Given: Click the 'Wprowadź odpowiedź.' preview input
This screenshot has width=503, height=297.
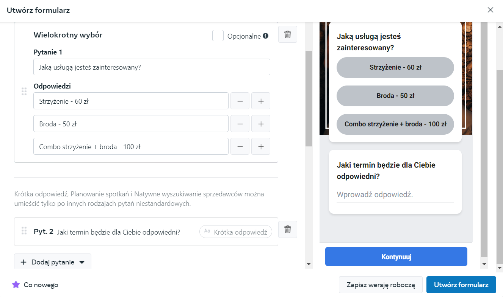Looking at the screenshot, I should [395, 195].
